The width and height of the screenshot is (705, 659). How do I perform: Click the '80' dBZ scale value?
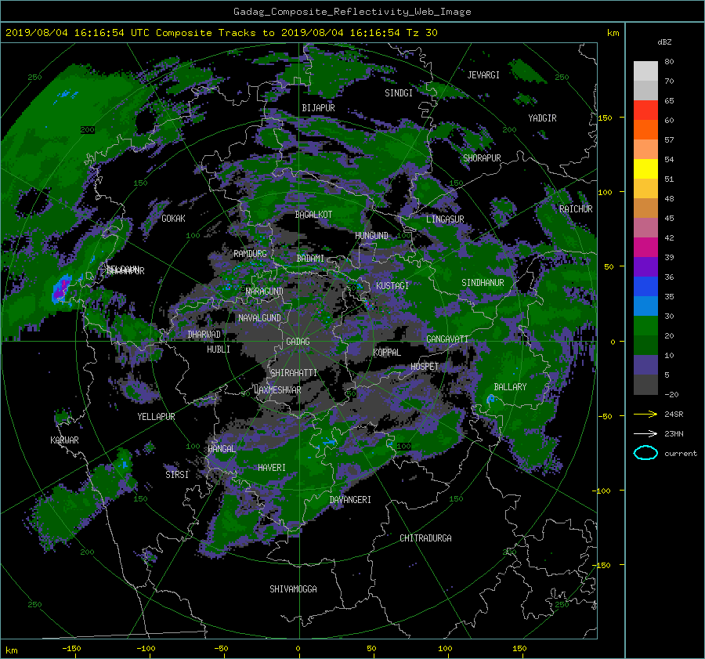[669, 62]
